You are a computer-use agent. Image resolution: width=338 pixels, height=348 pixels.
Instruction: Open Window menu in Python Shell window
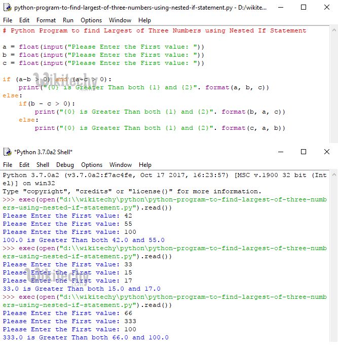point(120,165)
